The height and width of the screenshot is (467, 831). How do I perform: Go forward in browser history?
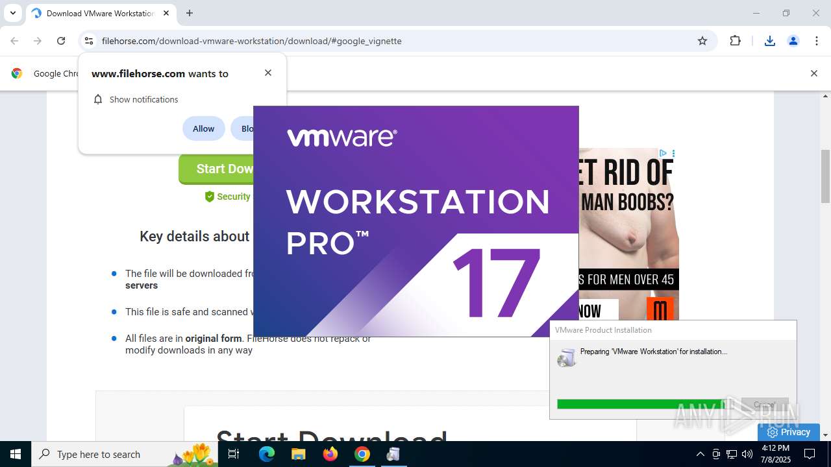pyautogui.click(x=38, y=41)
